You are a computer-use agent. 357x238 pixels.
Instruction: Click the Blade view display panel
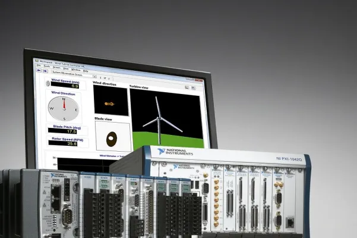point(112,137)
